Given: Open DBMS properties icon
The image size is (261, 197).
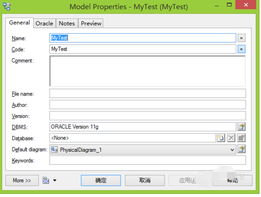Looking at the screenshot, I should (241, 127).
